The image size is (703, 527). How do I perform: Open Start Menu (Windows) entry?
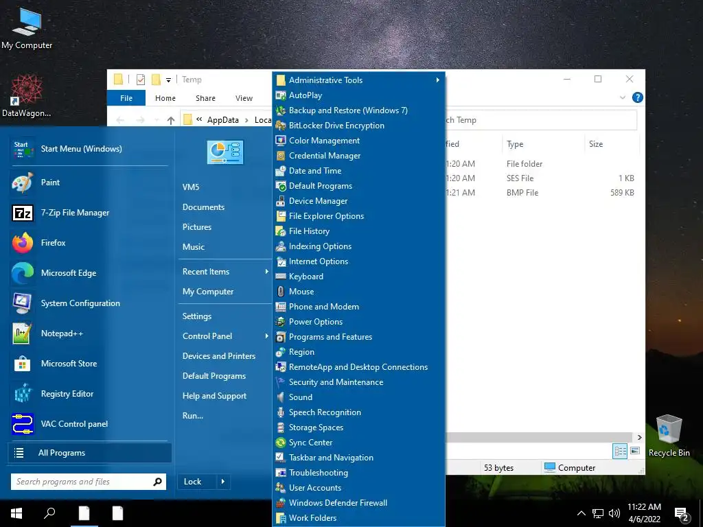tap(89, 149)
